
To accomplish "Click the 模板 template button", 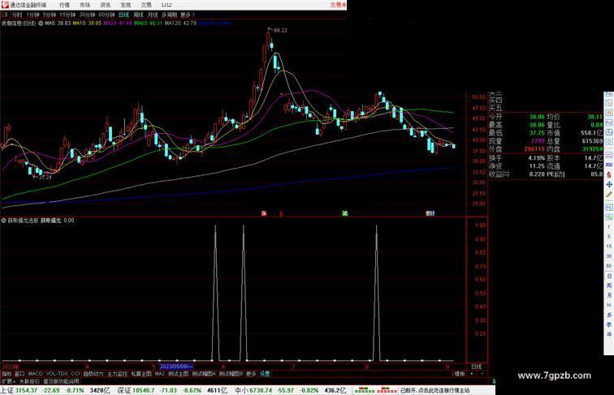I will (x=460, y=374).
